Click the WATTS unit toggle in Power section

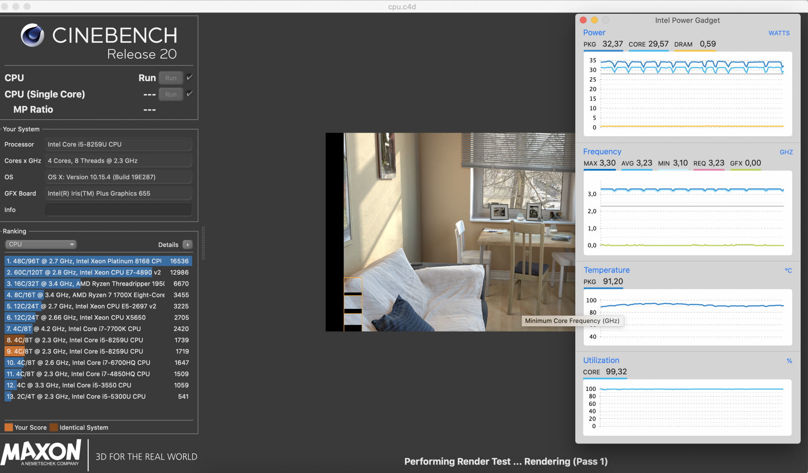(x=779, y=33)
